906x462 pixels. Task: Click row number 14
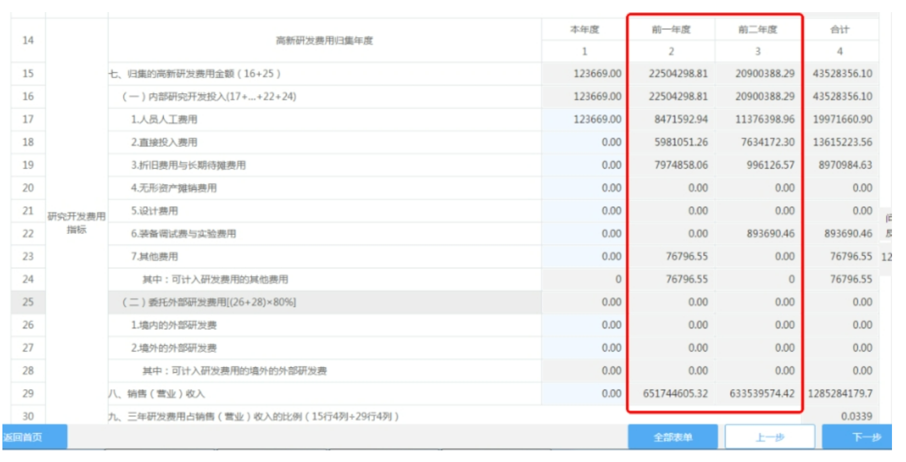tap(28, 41)
